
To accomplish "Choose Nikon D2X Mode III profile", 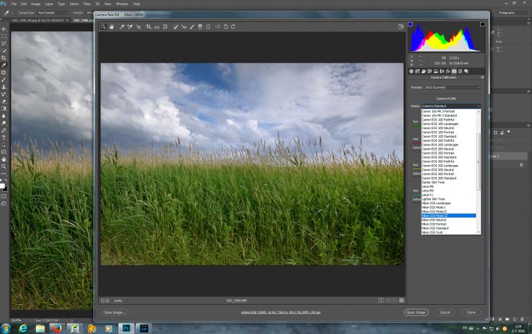I will [x=448, y=216].
